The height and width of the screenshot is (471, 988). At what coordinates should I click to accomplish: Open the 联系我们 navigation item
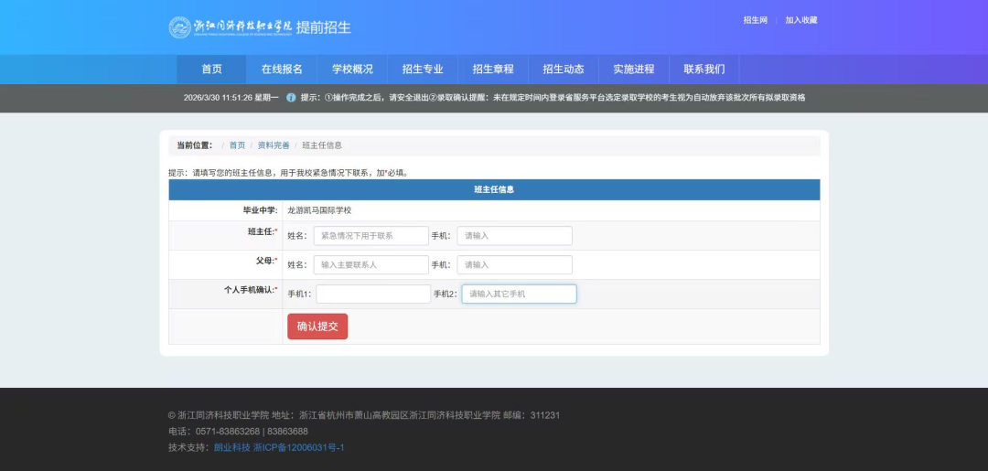pyautogui.click(x=704, y=70)
